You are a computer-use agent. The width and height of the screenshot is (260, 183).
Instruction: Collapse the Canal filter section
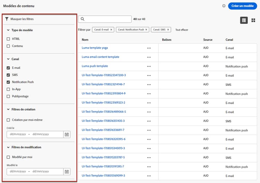tap(8, 59)
